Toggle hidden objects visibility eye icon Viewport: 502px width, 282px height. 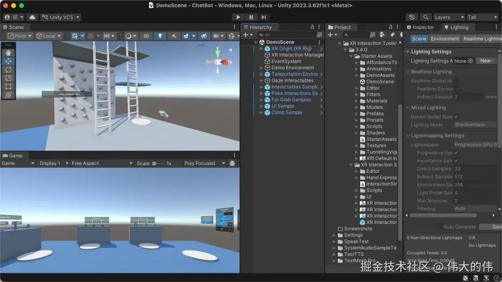[x=204, y=36]
